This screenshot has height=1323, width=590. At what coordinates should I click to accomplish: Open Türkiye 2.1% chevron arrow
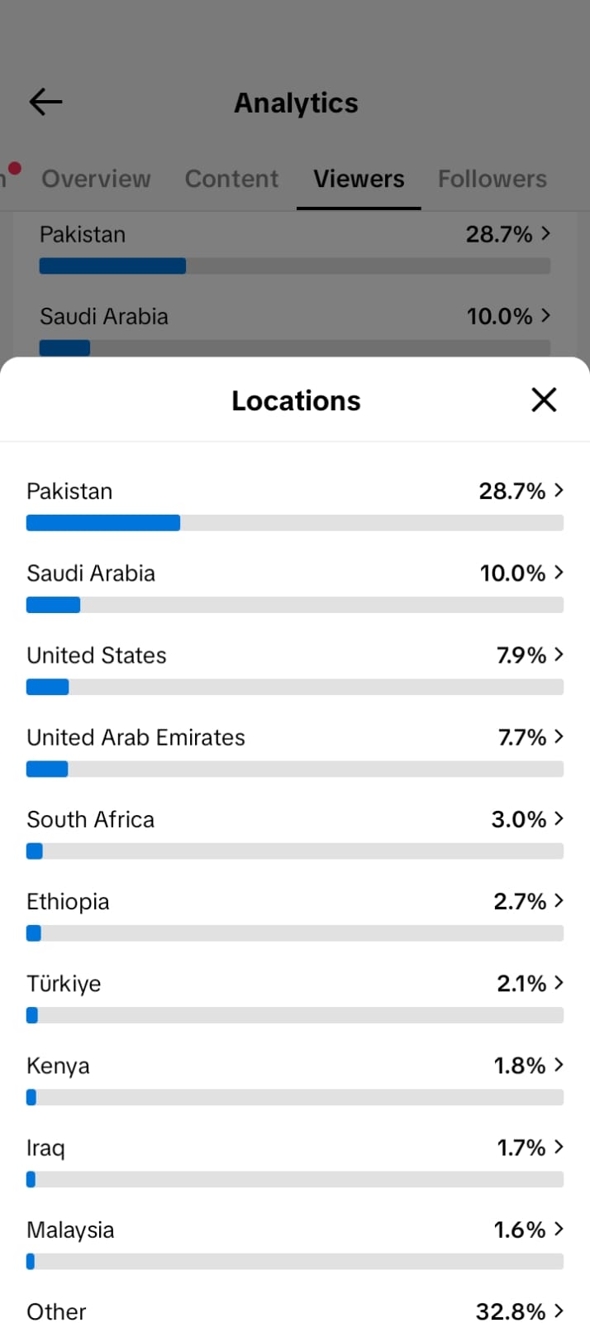pos(559,981)
